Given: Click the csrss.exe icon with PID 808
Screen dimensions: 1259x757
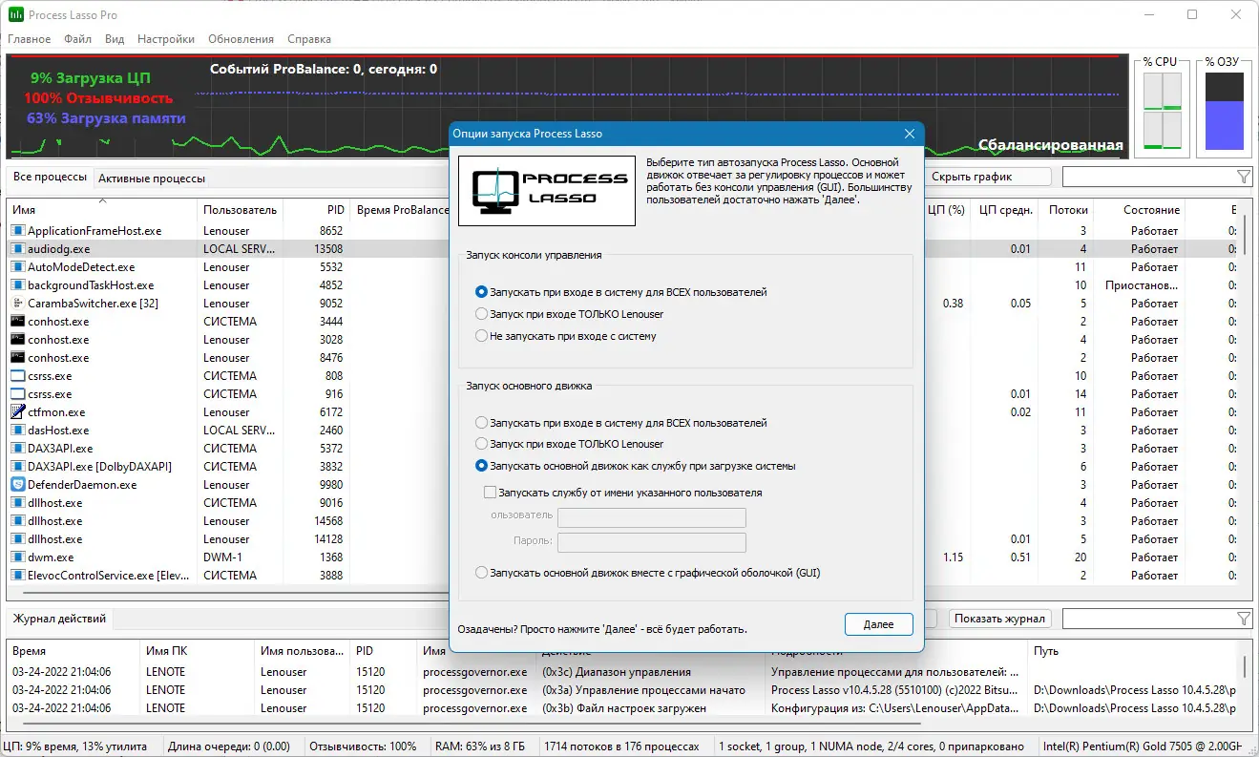Looking at the screenshot, I should (x=17, y=376).
